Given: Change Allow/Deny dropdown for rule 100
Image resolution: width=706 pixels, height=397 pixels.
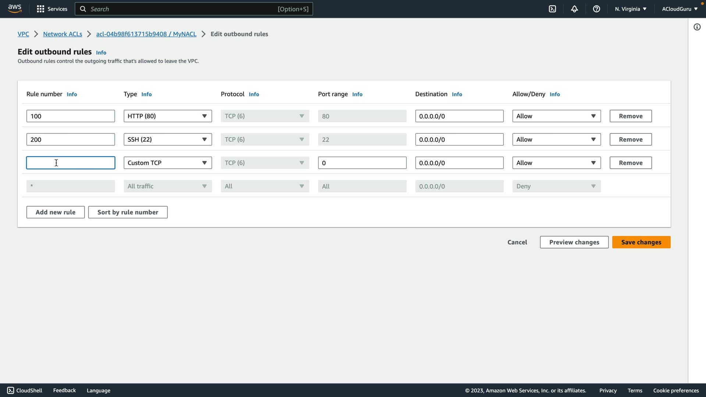Looking at the screenshot, I should [556, 116].
